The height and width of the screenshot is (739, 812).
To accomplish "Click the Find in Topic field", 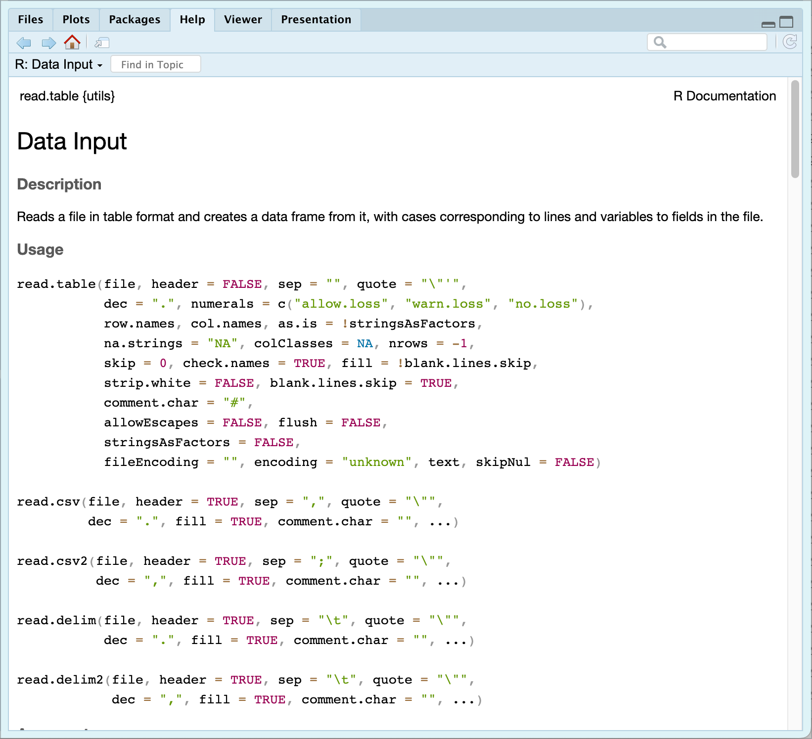I will [x=156, y=64].
